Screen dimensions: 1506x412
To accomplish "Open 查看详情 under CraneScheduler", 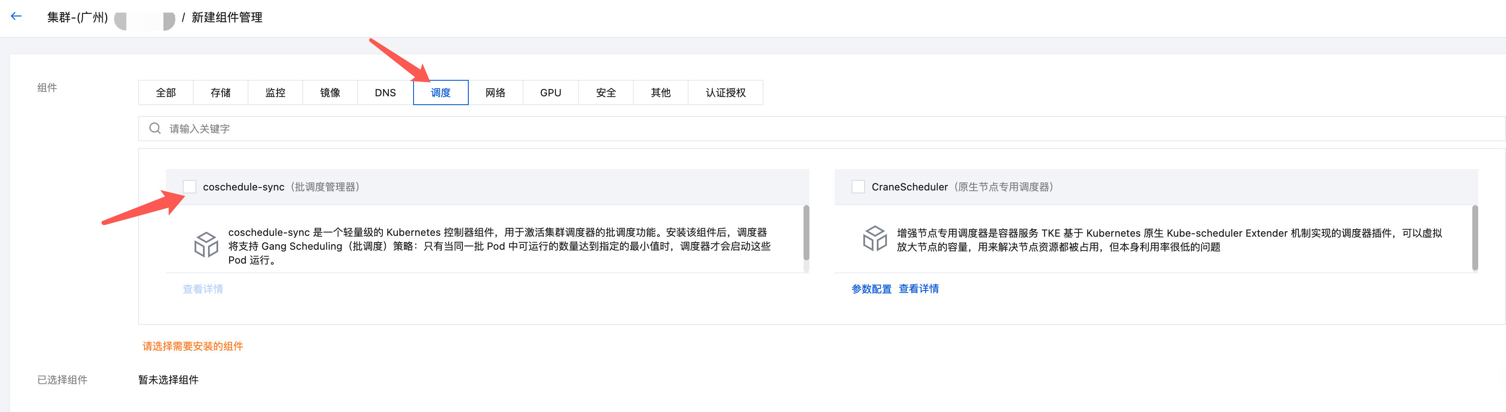I will tap(919, 289).
